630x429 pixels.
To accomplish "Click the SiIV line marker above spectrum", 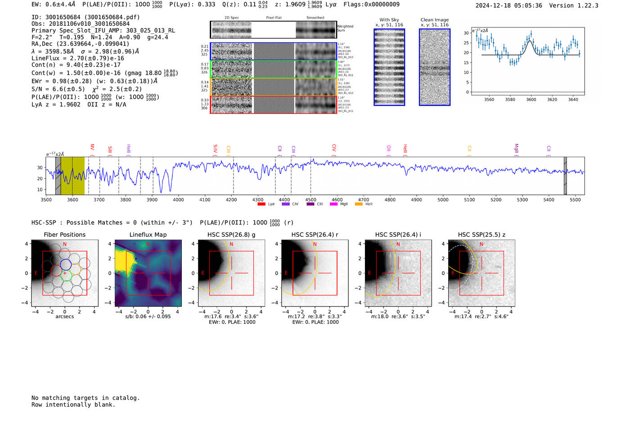I will (x=215, y=149).
